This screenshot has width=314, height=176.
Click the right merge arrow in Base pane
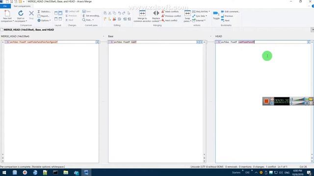pyautogui.click(x=201, y=42)
